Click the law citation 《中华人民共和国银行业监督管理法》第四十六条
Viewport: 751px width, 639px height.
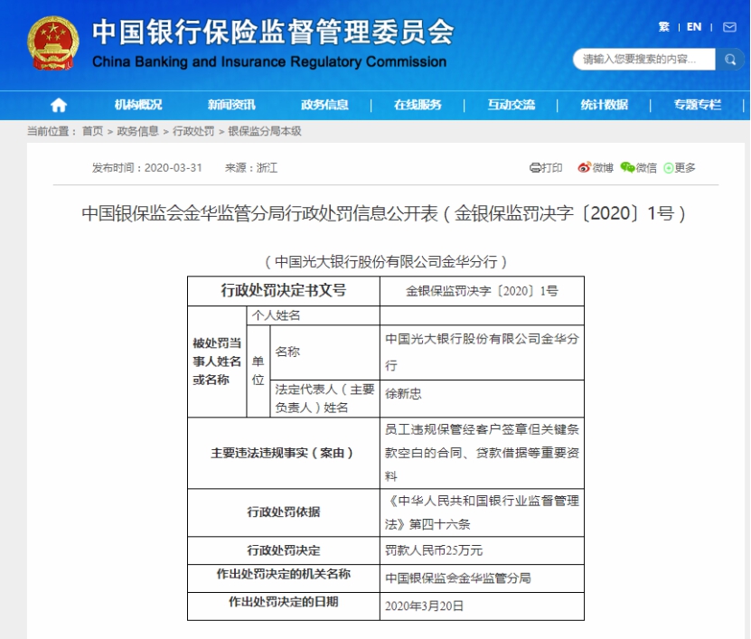482,512
